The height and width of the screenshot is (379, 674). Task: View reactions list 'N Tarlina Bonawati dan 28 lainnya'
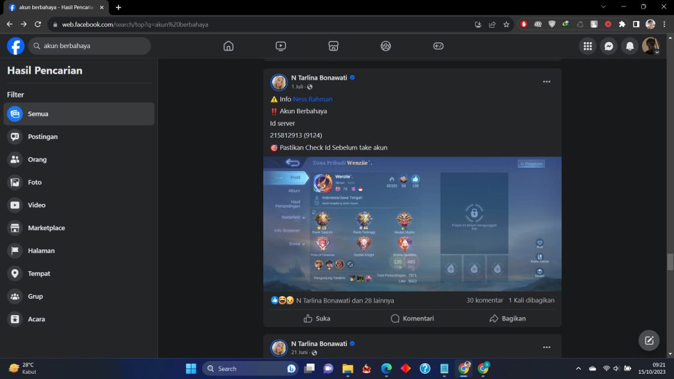345,300
